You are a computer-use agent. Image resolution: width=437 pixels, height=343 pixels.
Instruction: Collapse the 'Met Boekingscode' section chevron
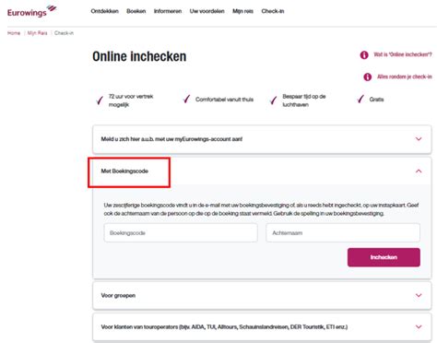pos(419,171)
